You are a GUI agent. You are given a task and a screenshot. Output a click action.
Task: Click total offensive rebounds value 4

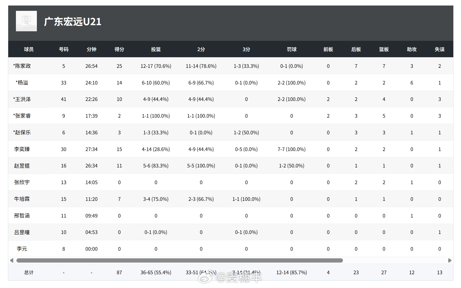[328, 272]
